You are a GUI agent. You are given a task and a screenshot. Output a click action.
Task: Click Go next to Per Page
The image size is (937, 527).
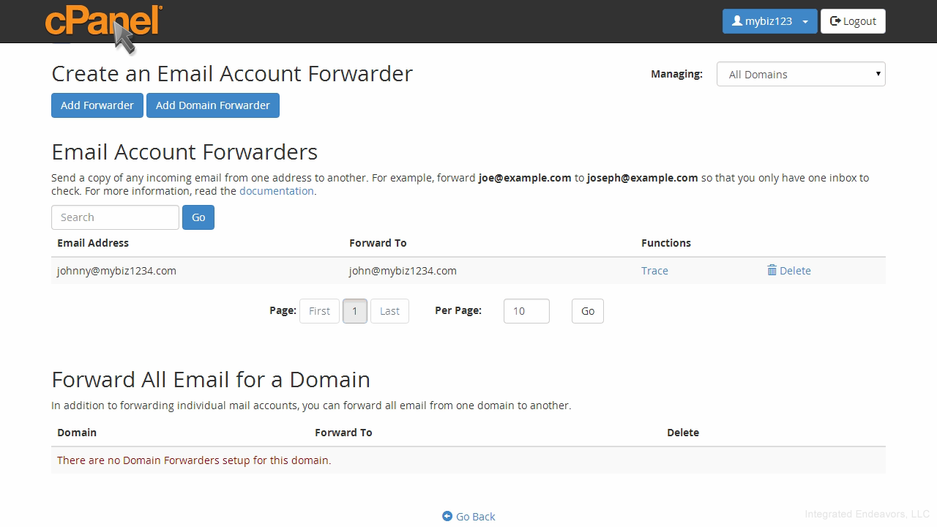[588, 311]
